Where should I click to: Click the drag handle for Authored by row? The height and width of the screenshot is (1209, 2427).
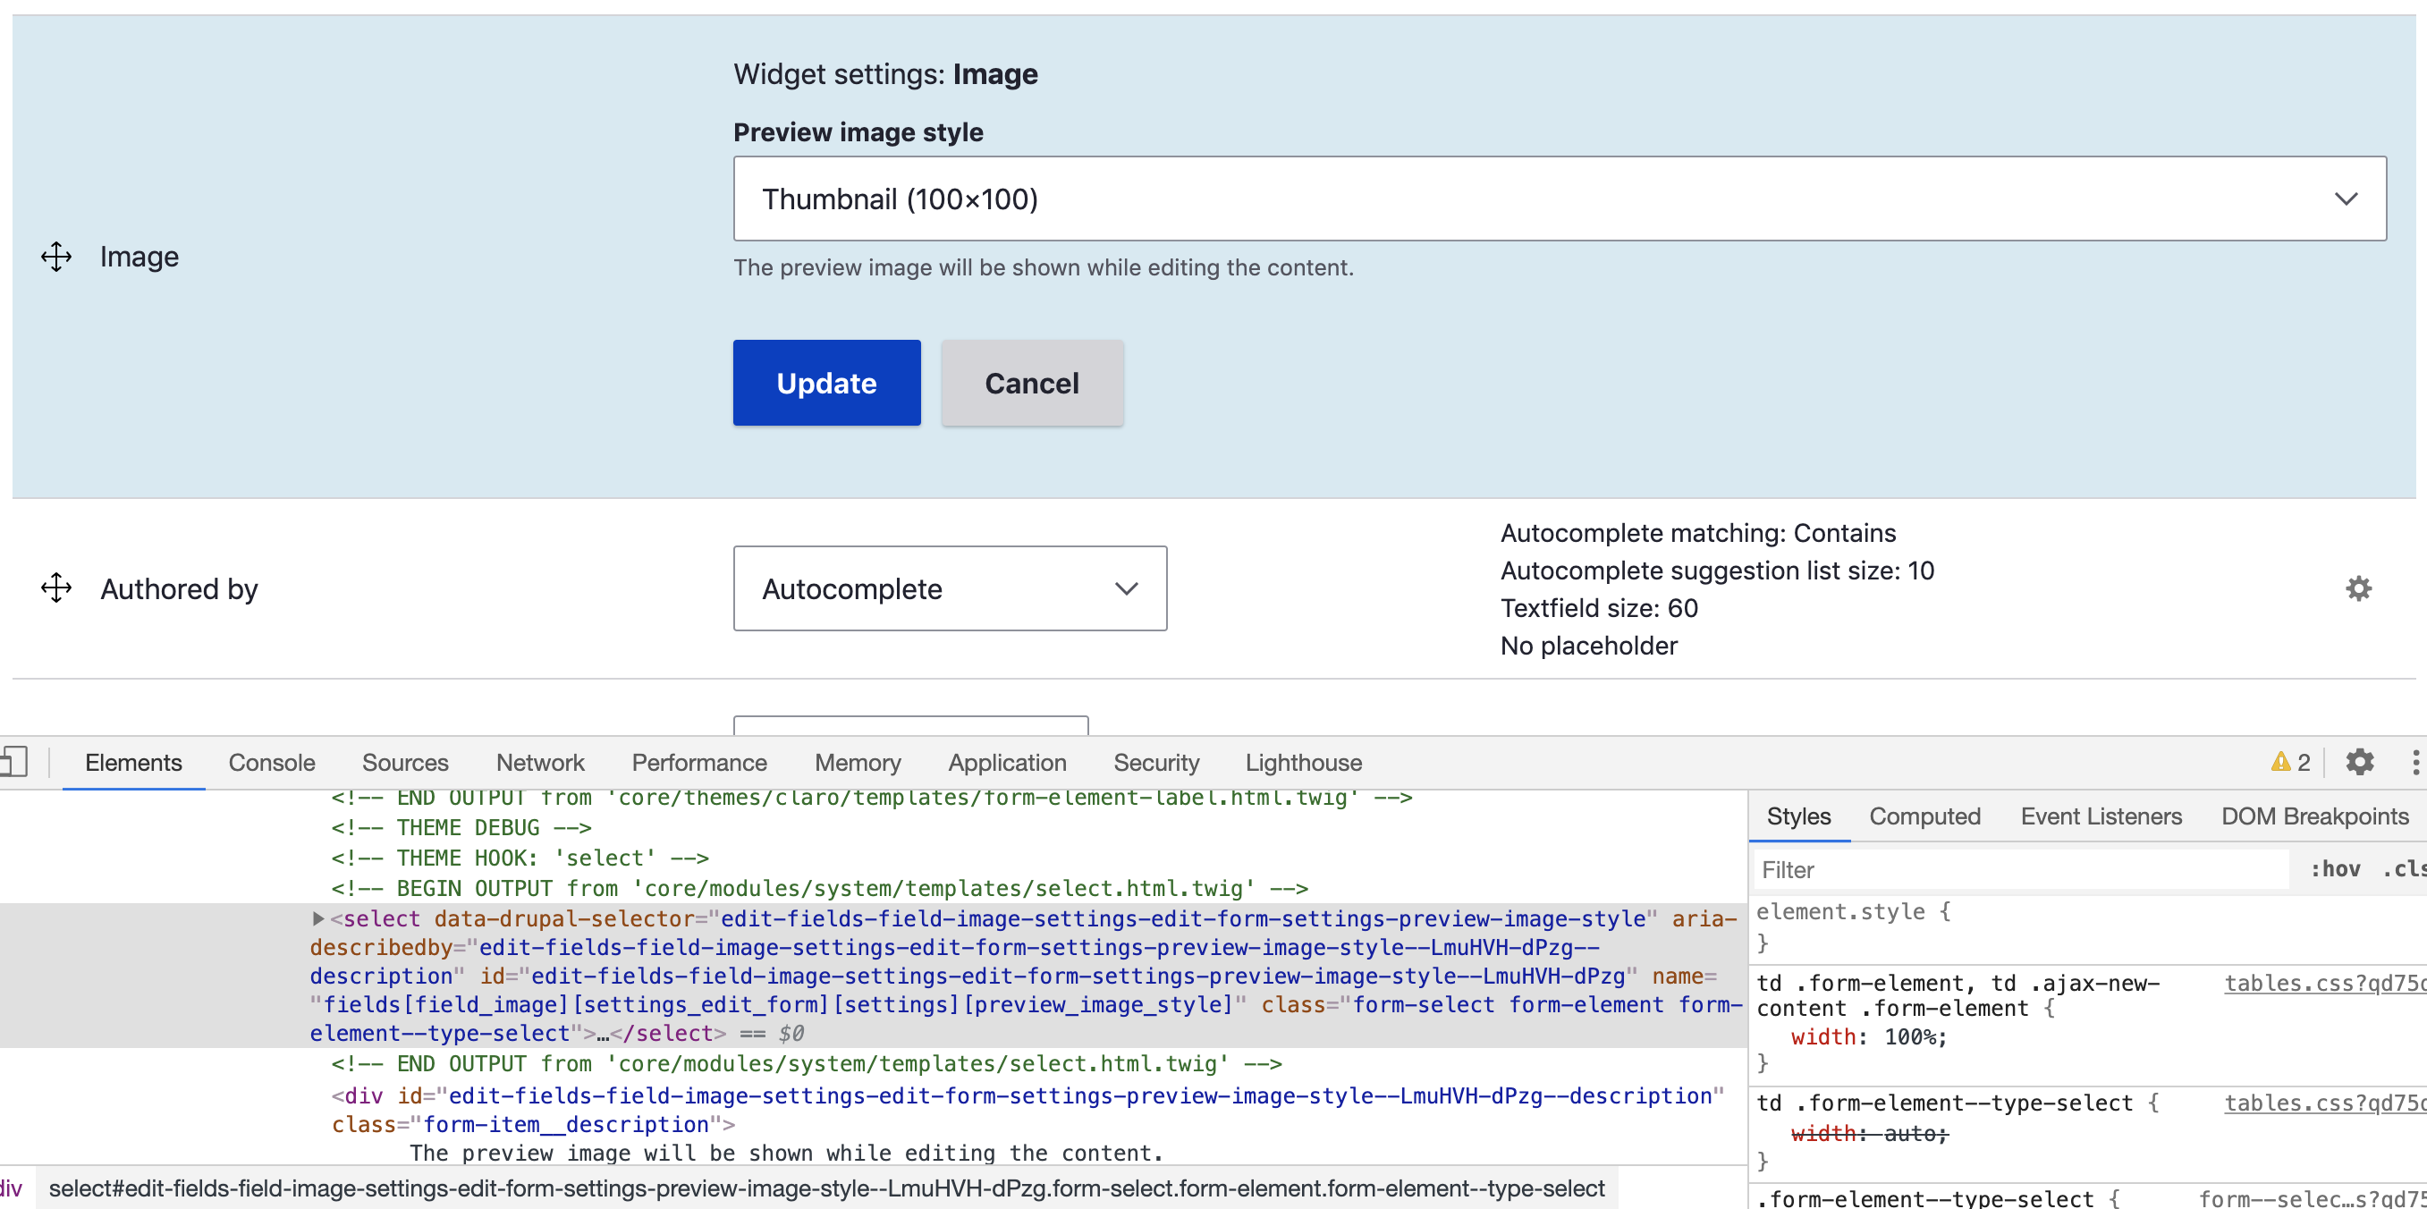pyautogui.click(x=56, y=588)
